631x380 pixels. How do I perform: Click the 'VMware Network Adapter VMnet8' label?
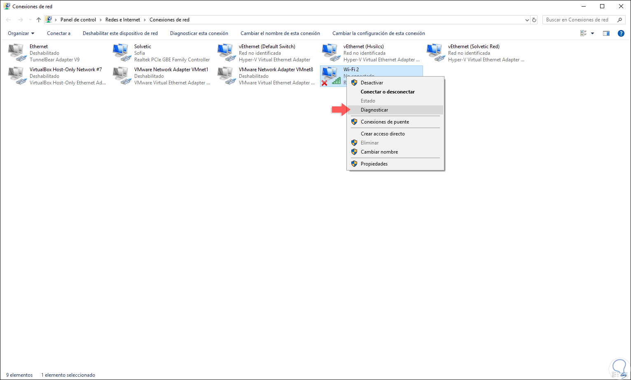tap(276, 70)
